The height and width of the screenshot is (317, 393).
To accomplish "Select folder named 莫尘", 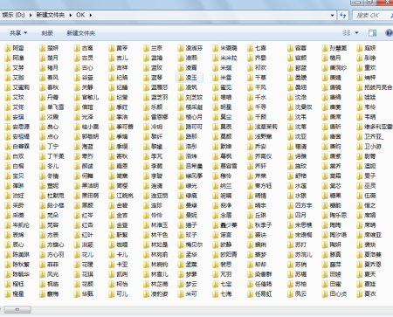I will (222, 117).
